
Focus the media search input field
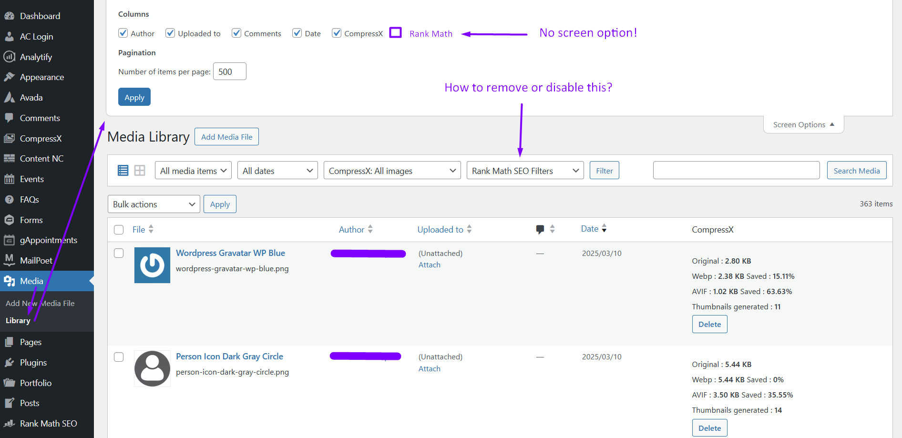coord(737,170)
